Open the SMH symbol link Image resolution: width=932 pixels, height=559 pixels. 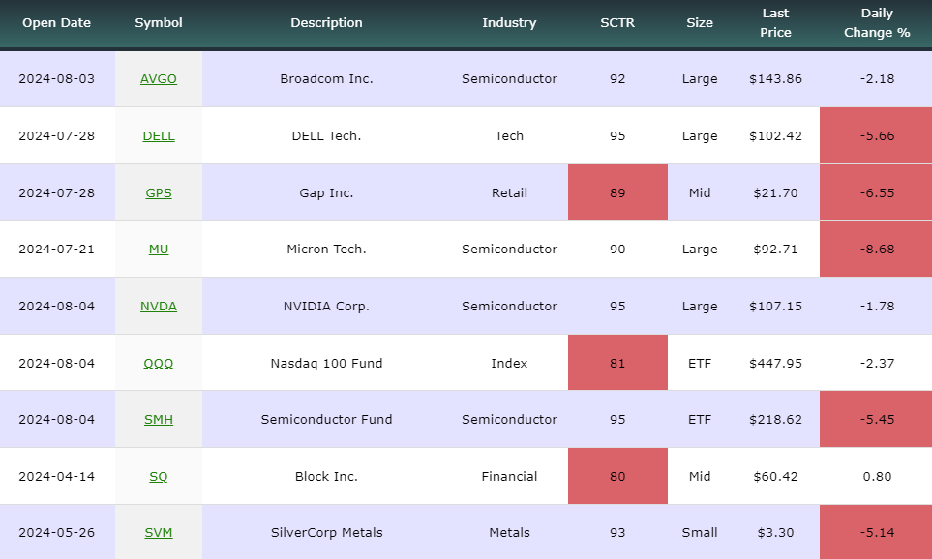point(158,420)
